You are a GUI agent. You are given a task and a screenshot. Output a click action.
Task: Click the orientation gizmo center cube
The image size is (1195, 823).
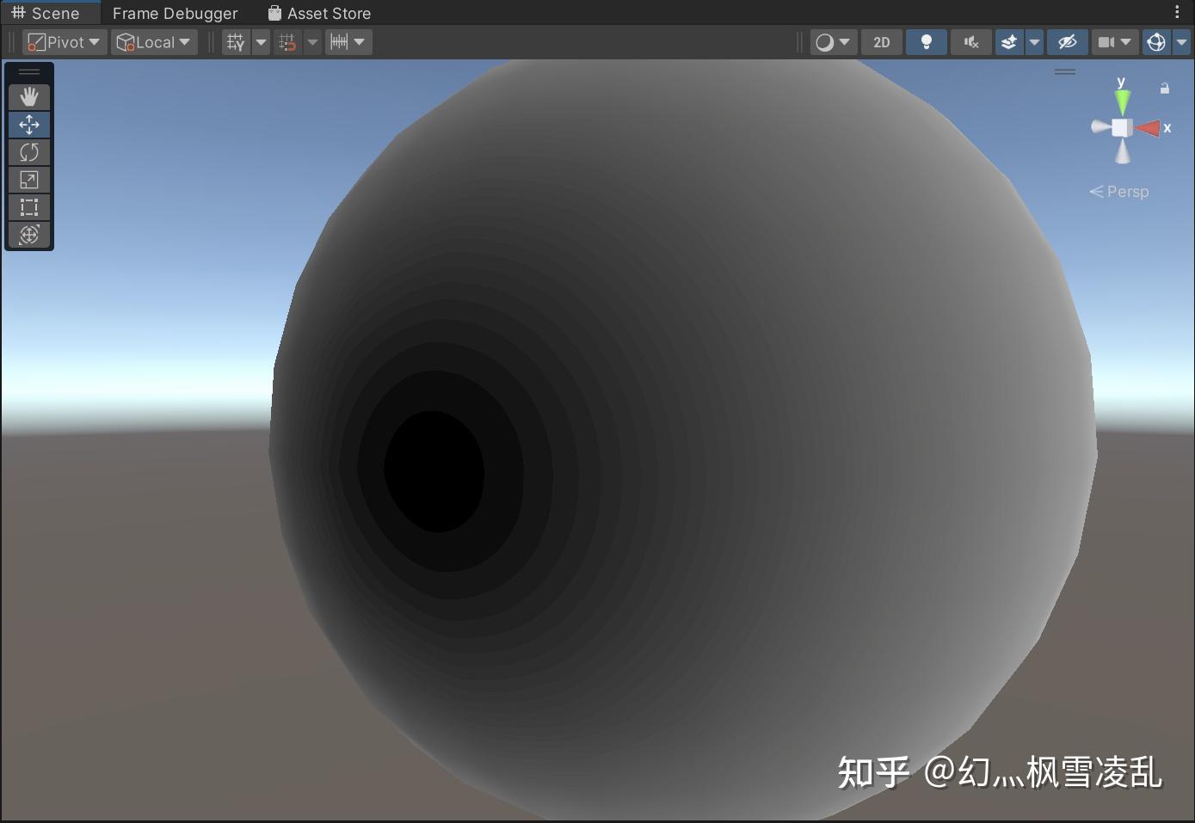[x=1122, y=128]
